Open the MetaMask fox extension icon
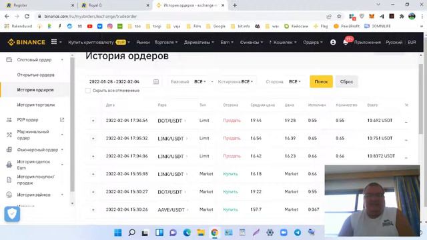The width and height of the screenshot is (427, 240). tap(372, 16)
